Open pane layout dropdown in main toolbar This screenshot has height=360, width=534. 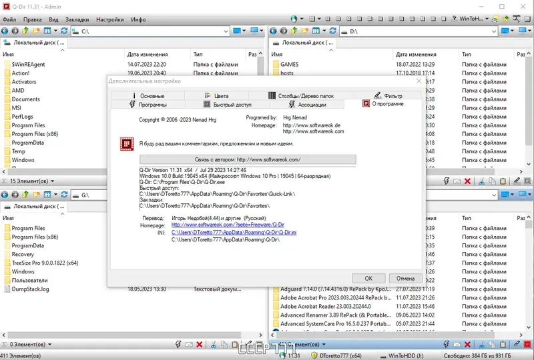coord(319,19)
